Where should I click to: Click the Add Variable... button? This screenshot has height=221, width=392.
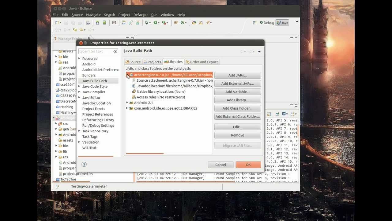click(237, 92)
